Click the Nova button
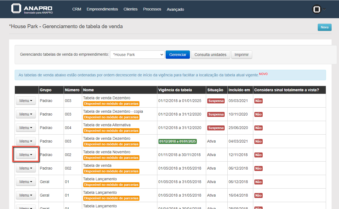 point(324,27)
